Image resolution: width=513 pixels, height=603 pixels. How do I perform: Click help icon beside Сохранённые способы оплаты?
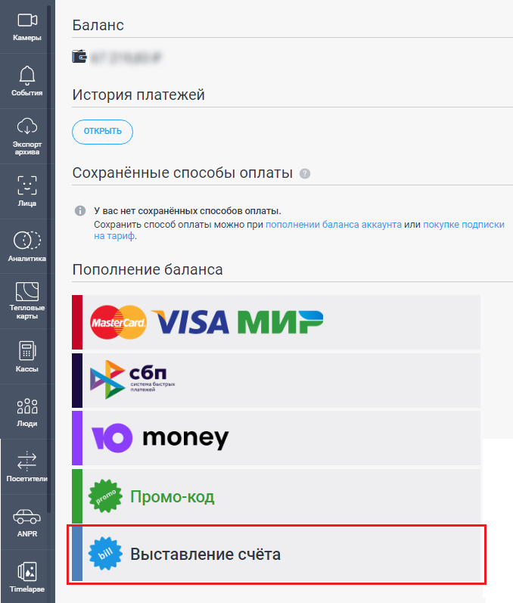(x=305, y=174)
